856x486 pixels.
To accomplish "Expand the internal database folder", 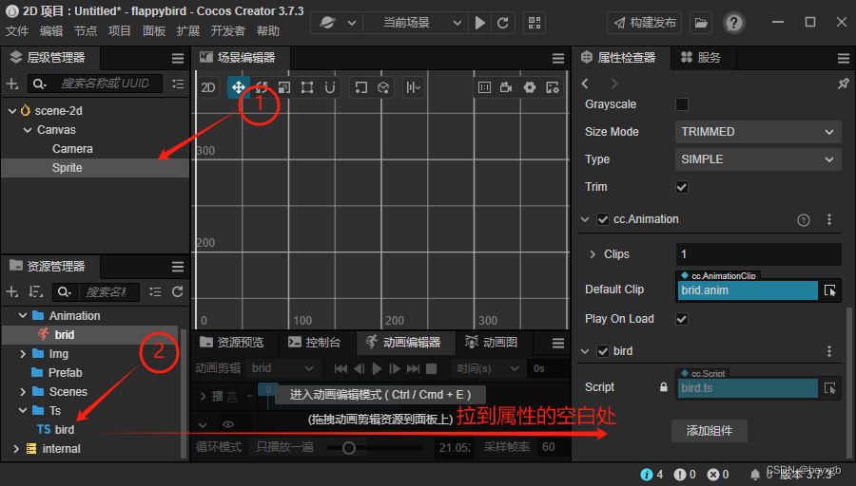I will (x=16, y=448).
